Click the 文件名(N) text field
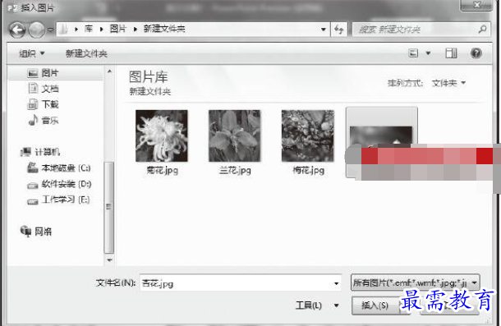 (x=241, y=282)
